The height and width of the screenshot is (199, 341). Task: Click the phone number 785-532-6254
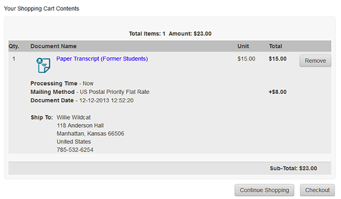pos(75,150)
